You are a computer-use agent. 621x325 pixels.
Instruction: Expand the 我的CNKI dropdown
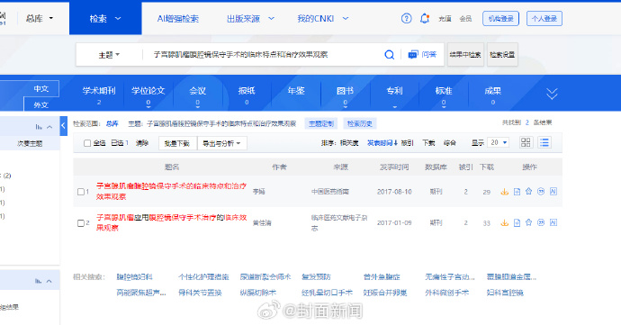point(346,19)
